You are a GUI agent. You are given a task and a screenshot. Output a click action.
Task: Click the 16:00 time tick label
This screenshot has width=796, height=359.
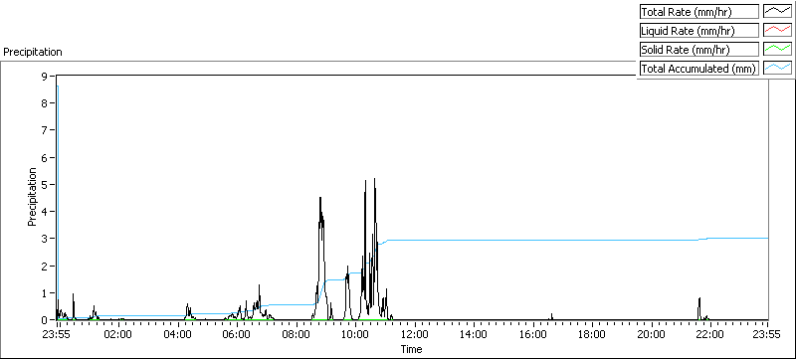532,334
